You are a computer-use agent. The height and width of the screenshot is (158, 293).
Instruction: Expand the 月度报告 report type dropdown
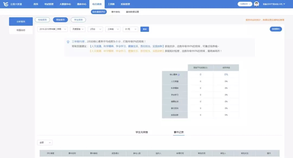(x=78, y=29)
